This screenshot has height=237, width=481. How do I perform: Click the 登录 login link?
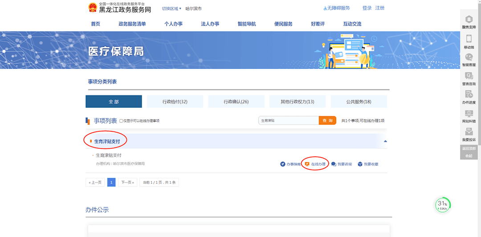pyautogui.click(x=367, y=8)
